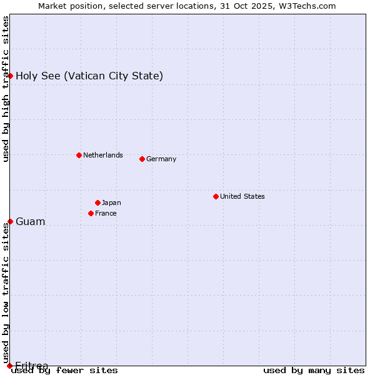Image resolution: width=375 pixels, height=375 pixels.
Task: Click the Holy See (Vatican City State) label
Action: click(89, 76)
